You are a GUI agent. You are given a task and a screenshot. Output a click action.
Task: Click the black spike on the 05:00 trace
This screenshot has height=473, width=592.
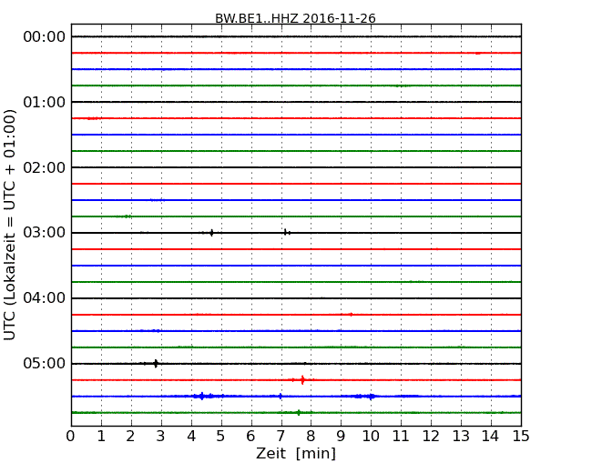tap(156, 364)
